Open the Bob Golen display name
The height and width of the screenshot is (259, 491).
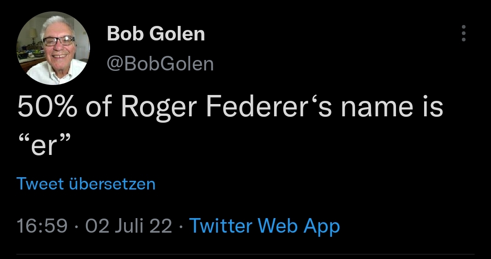click(155, 34)
